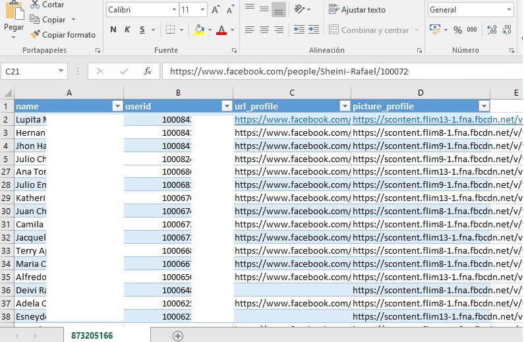Toggle bold formatting (N)
Image resolution: width=524 pixels, height=342 pixels.
coord(113,30)
